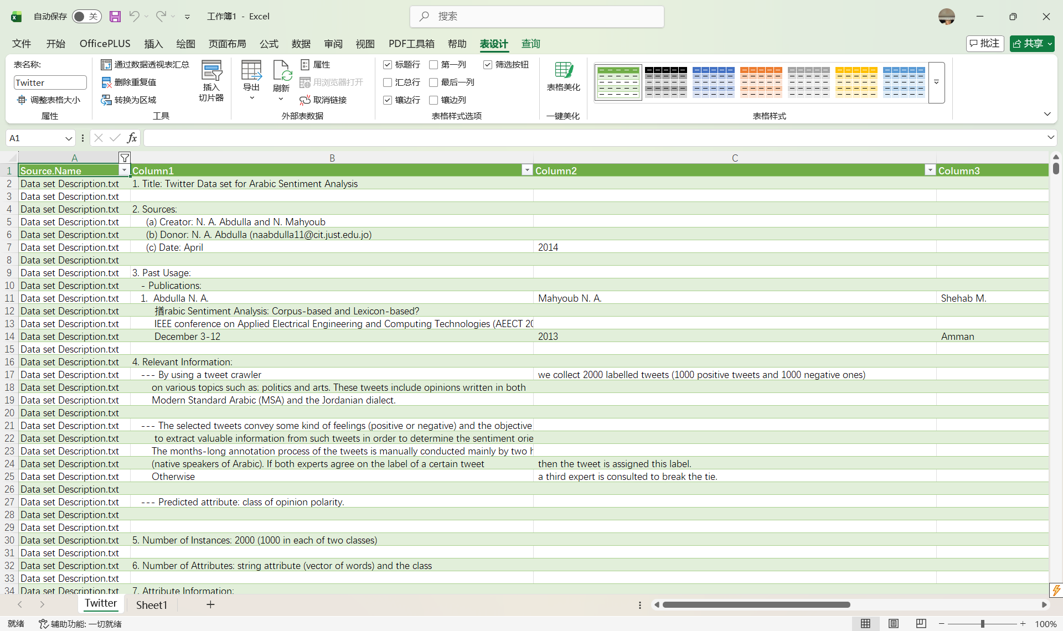Switch to the Sheet1 worksheet tab
1063x631 pixels.
coord(151,605)
